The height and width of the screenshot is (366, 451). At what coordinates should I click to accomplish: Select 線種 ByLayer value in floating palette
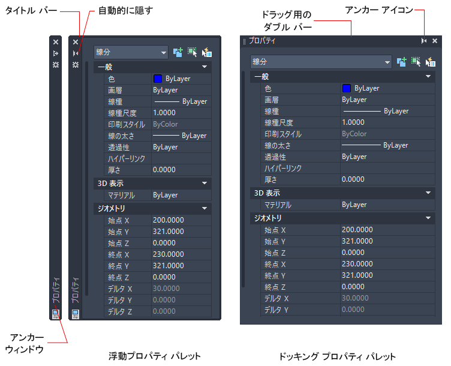[182, 101]
